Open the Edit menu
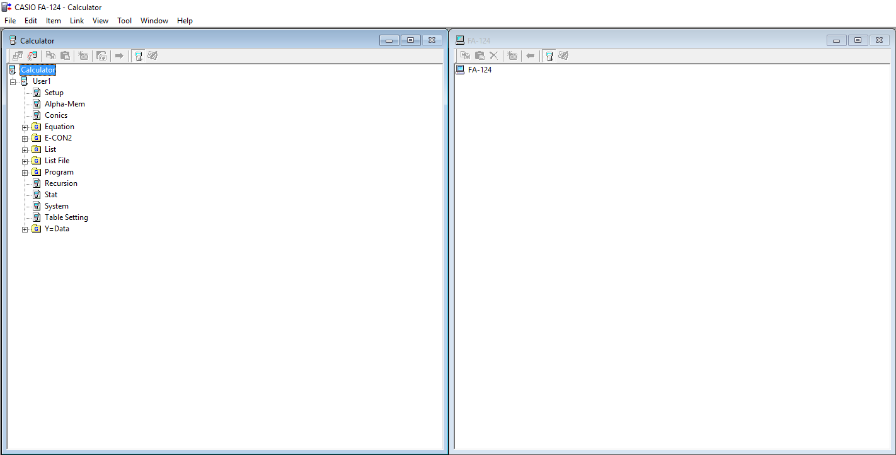Viewport: 896px width, 455px height. click(x=31, y=21)
